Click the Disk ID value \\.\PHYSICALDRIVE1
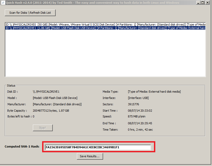Screen dimensions: 212x166 click(46, 92)
